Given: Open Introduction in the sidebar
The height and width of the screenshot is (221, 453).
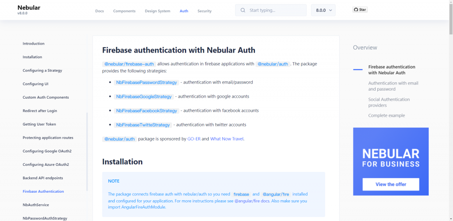Looking at the screenshot, I should tap(34, 44).
